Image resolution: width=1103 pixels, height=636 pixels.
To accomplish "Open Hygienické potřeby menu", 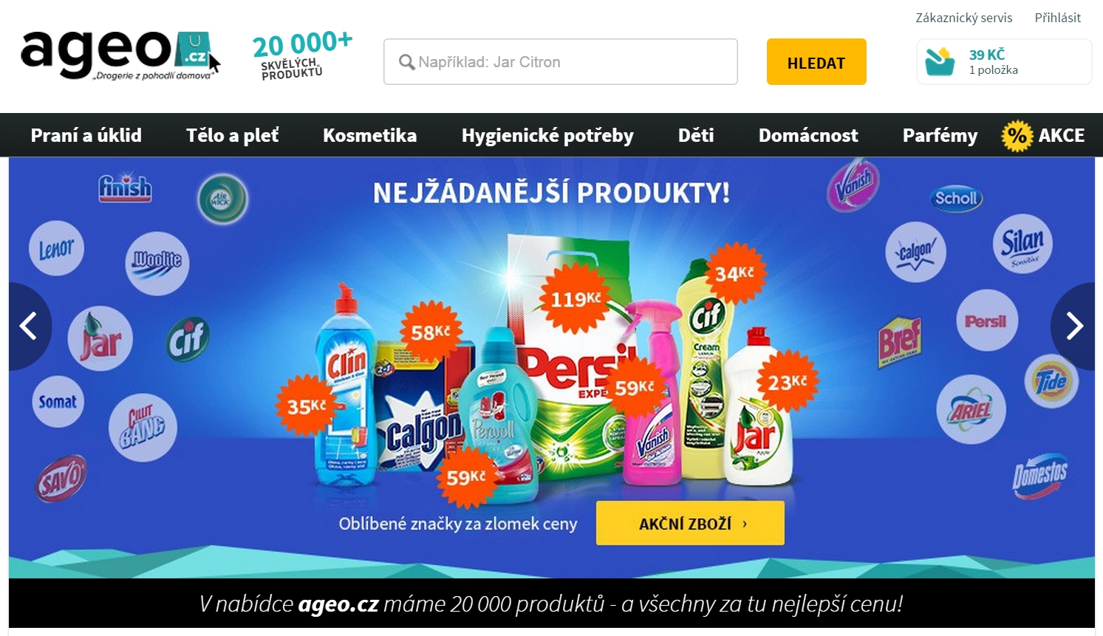I will pyautogui.click(x=547, y=135).
